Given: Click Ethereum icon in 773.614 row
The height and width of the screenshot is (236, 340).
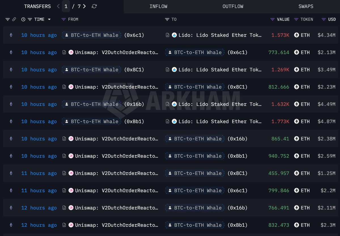Looking at the screenshot, I should pos(11,52).
